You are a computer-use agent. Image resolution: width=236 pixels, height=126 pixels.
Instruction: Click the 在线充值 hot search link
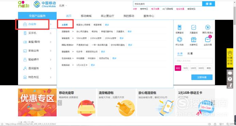pyautogui.click(x=180, y=9)
